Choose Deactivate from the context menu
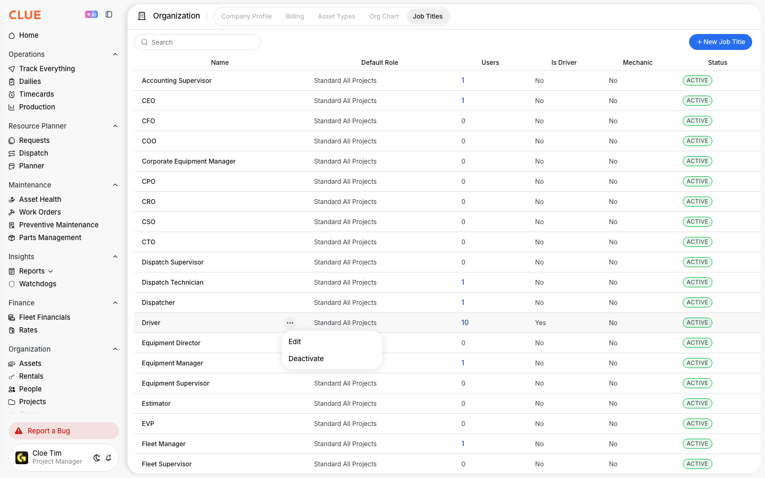This screenshot has height=478, width=765. (x=332, y=358)
